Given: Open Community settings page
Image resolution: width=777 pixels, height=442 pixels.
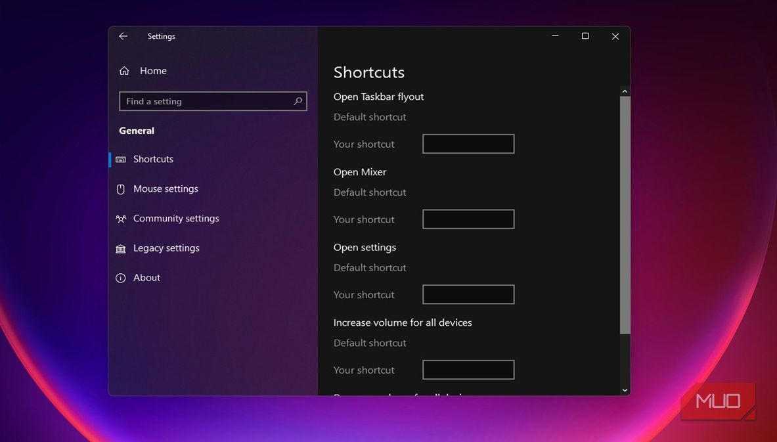Looking at the screenshot, I should tap(176, 219).
